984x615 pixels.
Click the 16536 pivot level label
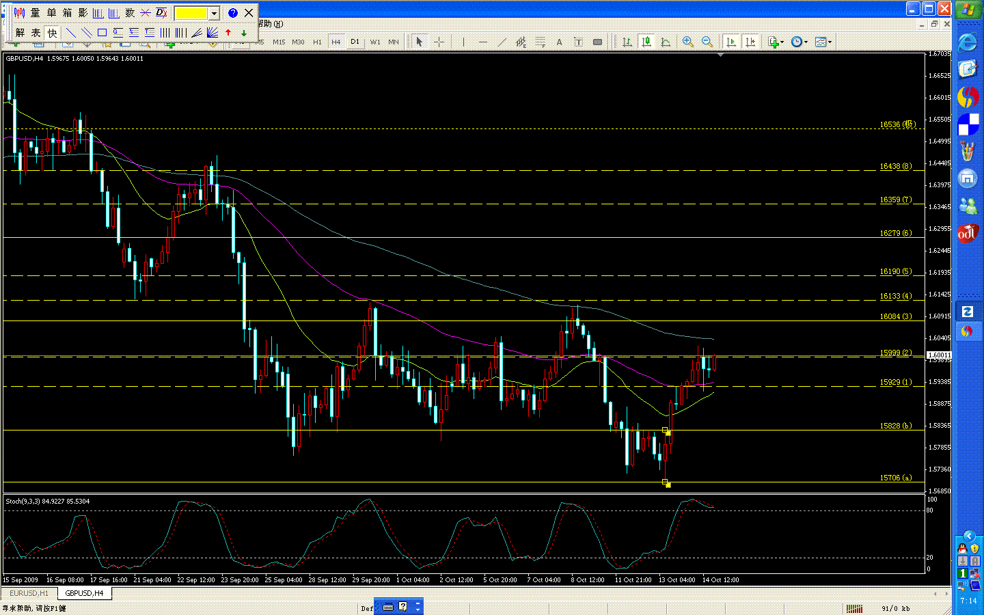pyautogui.click(x=897, y=124)
